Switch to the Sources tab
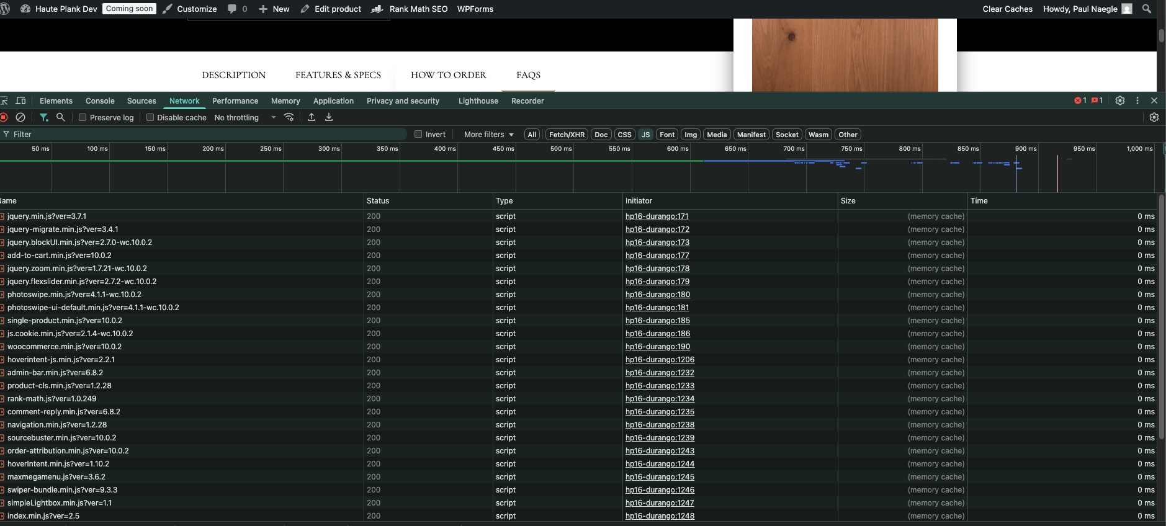The height and width of the screenshot is (526, 1166). (x=141, y=100)
